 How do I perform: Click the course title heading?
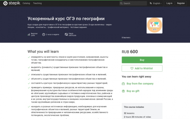[66, 19]
